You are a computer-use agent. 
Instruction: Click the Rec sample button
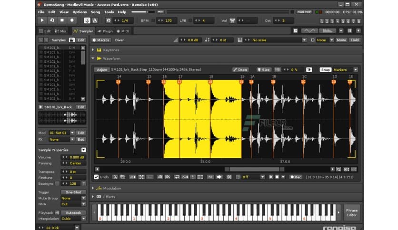coord(296,177)
